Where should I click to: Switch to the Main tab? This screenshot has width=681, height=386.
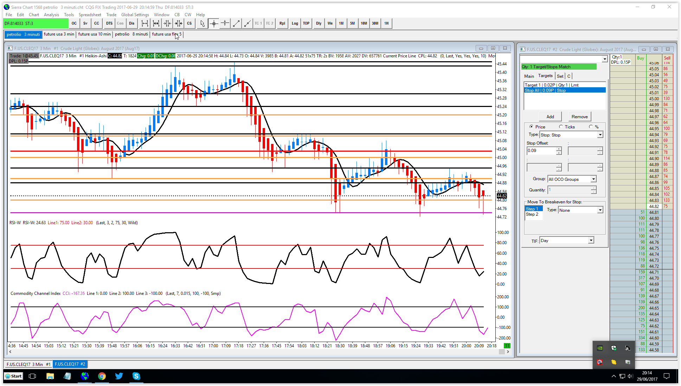pos(529,76)
